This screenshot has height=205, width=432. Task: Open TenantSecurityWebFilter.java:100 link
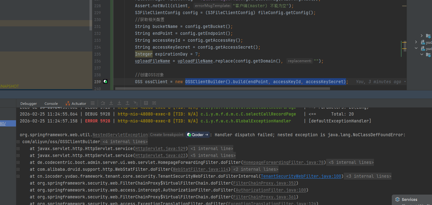tap(301, 176)
